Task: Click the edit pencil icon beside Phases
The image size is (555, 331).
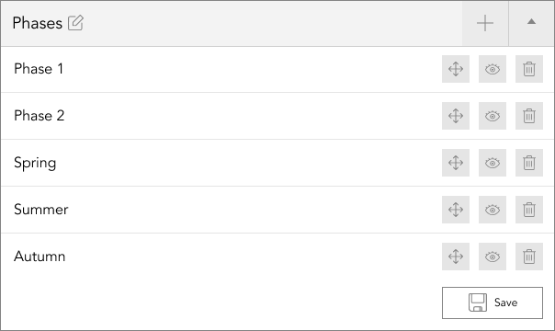Action: 75,23
